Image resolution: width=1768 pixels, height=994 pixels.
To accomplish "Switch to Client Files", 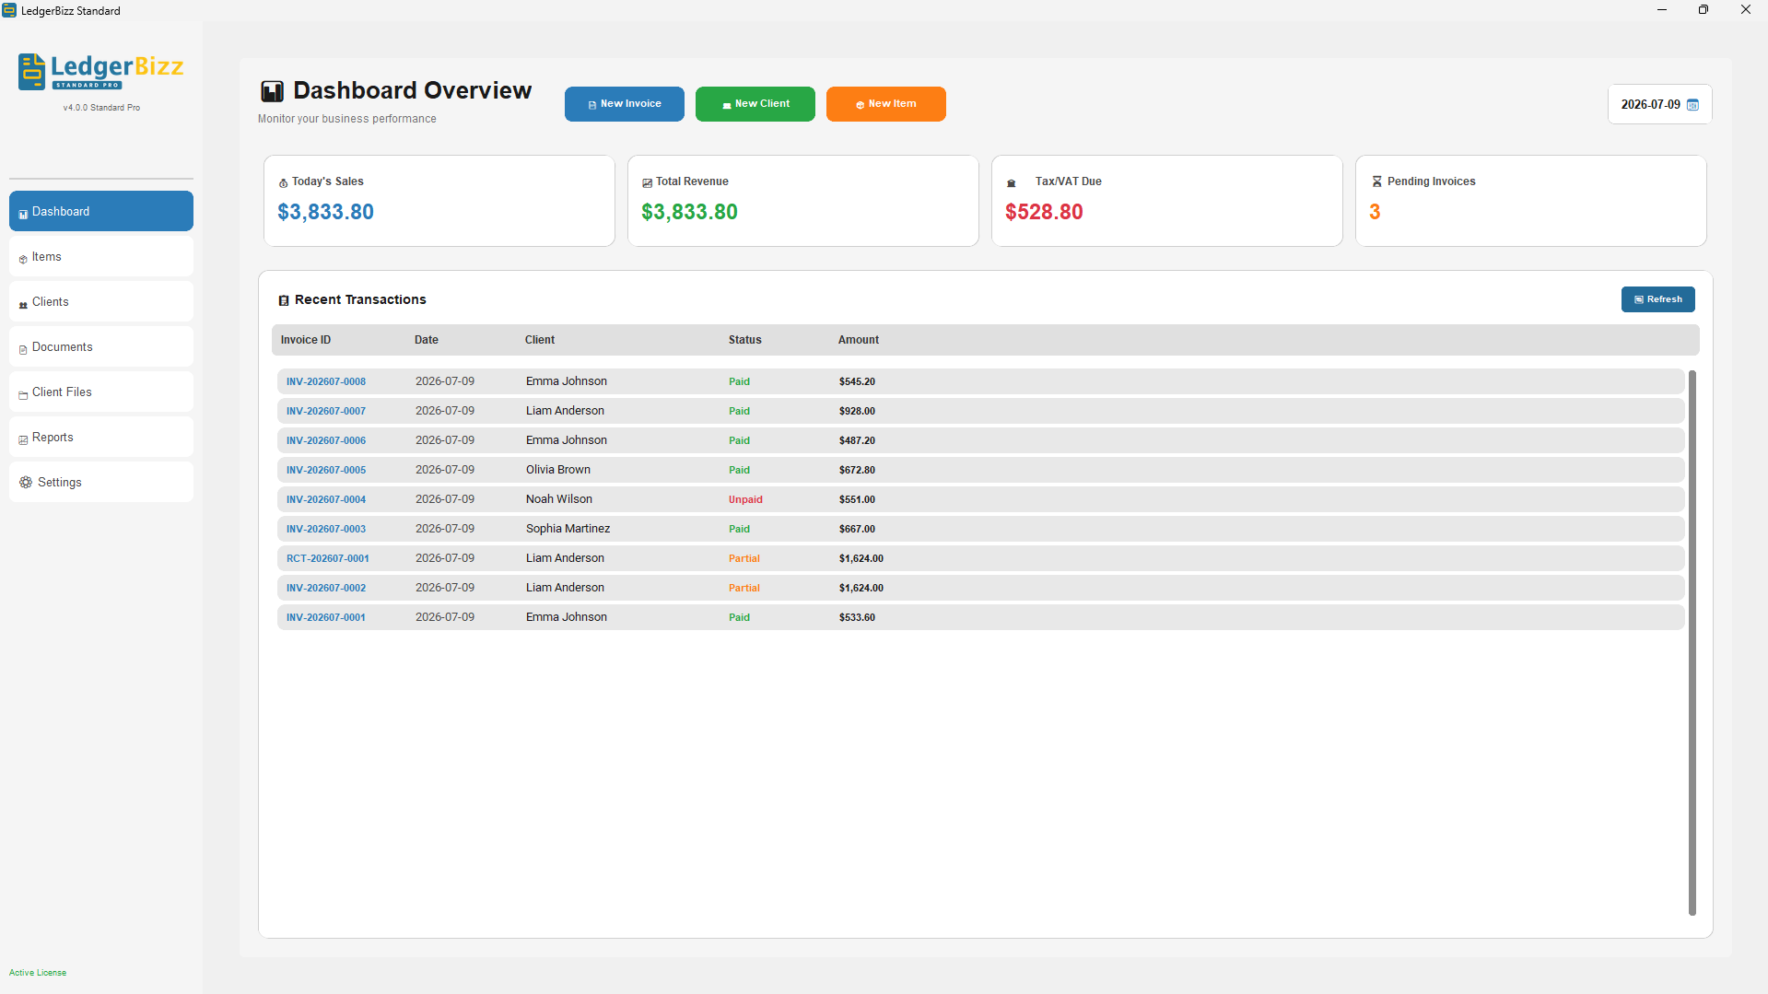I will tap(101, 392).
